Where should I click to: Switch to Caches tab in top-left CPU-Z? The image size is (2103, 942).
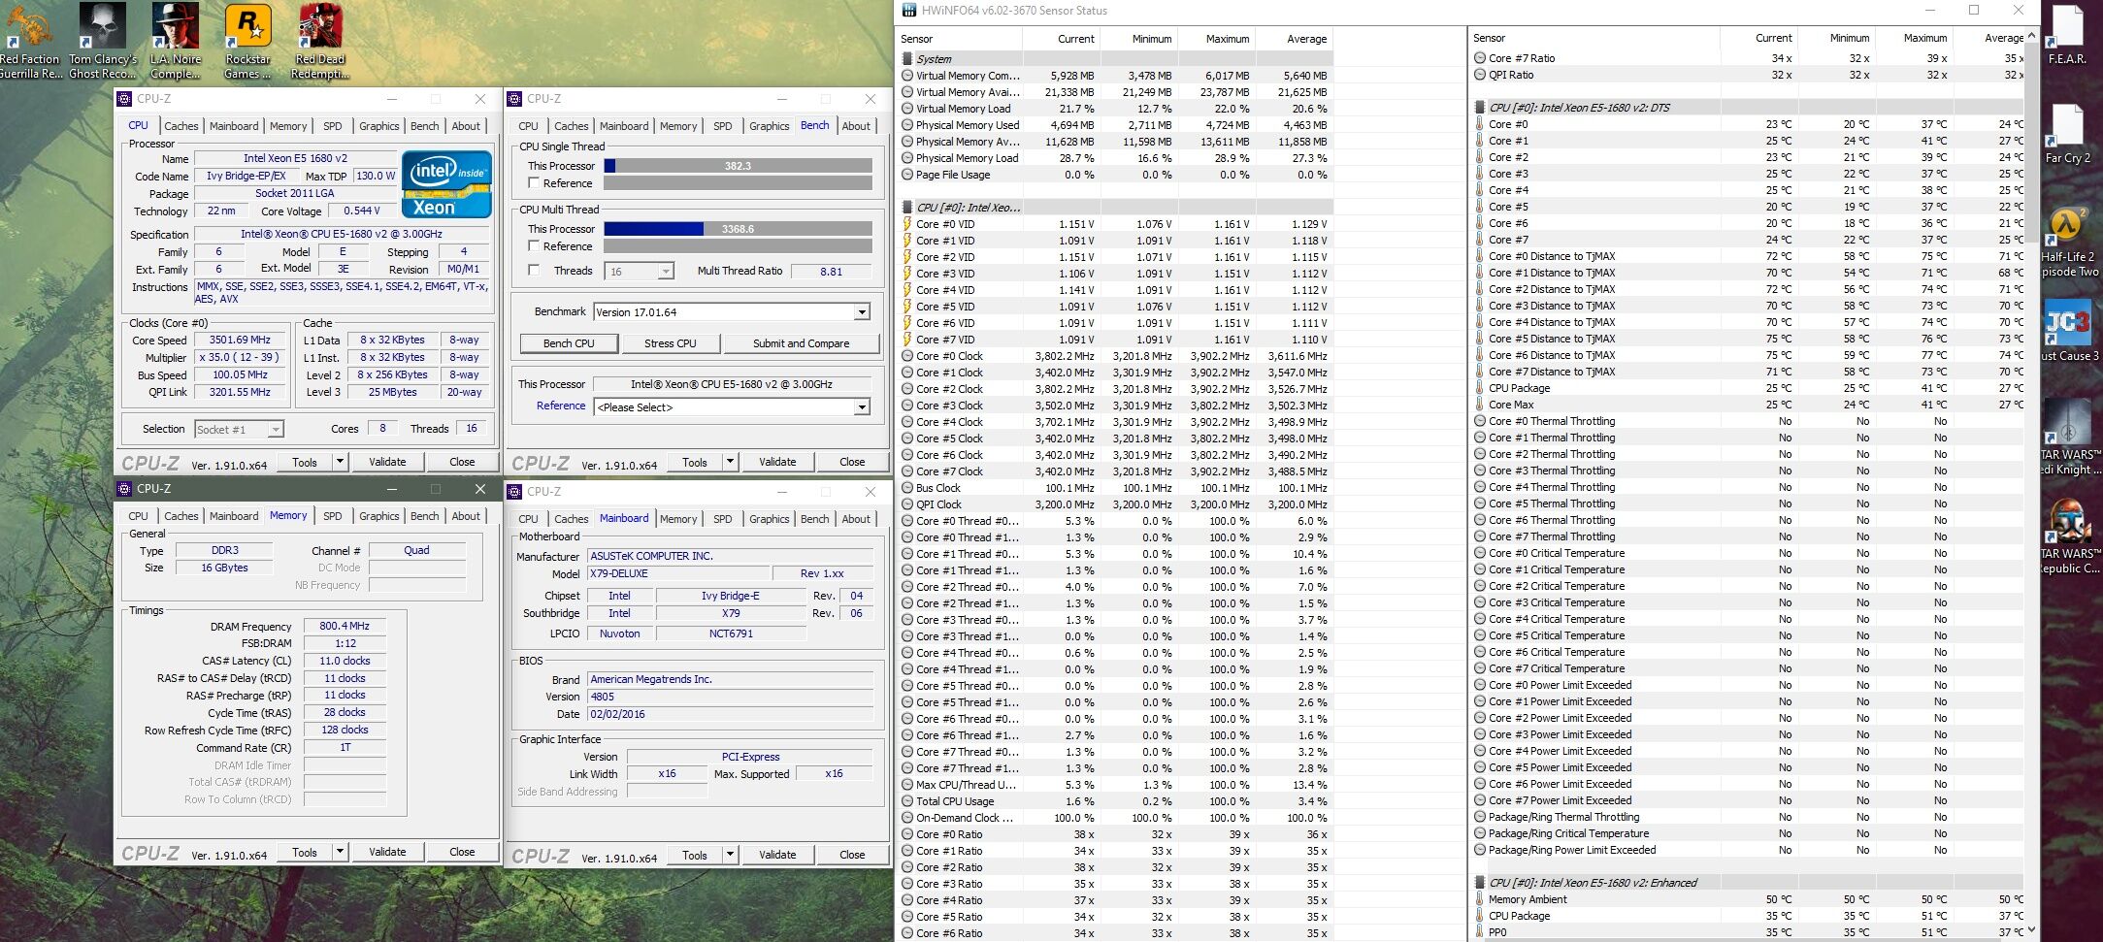181,126
